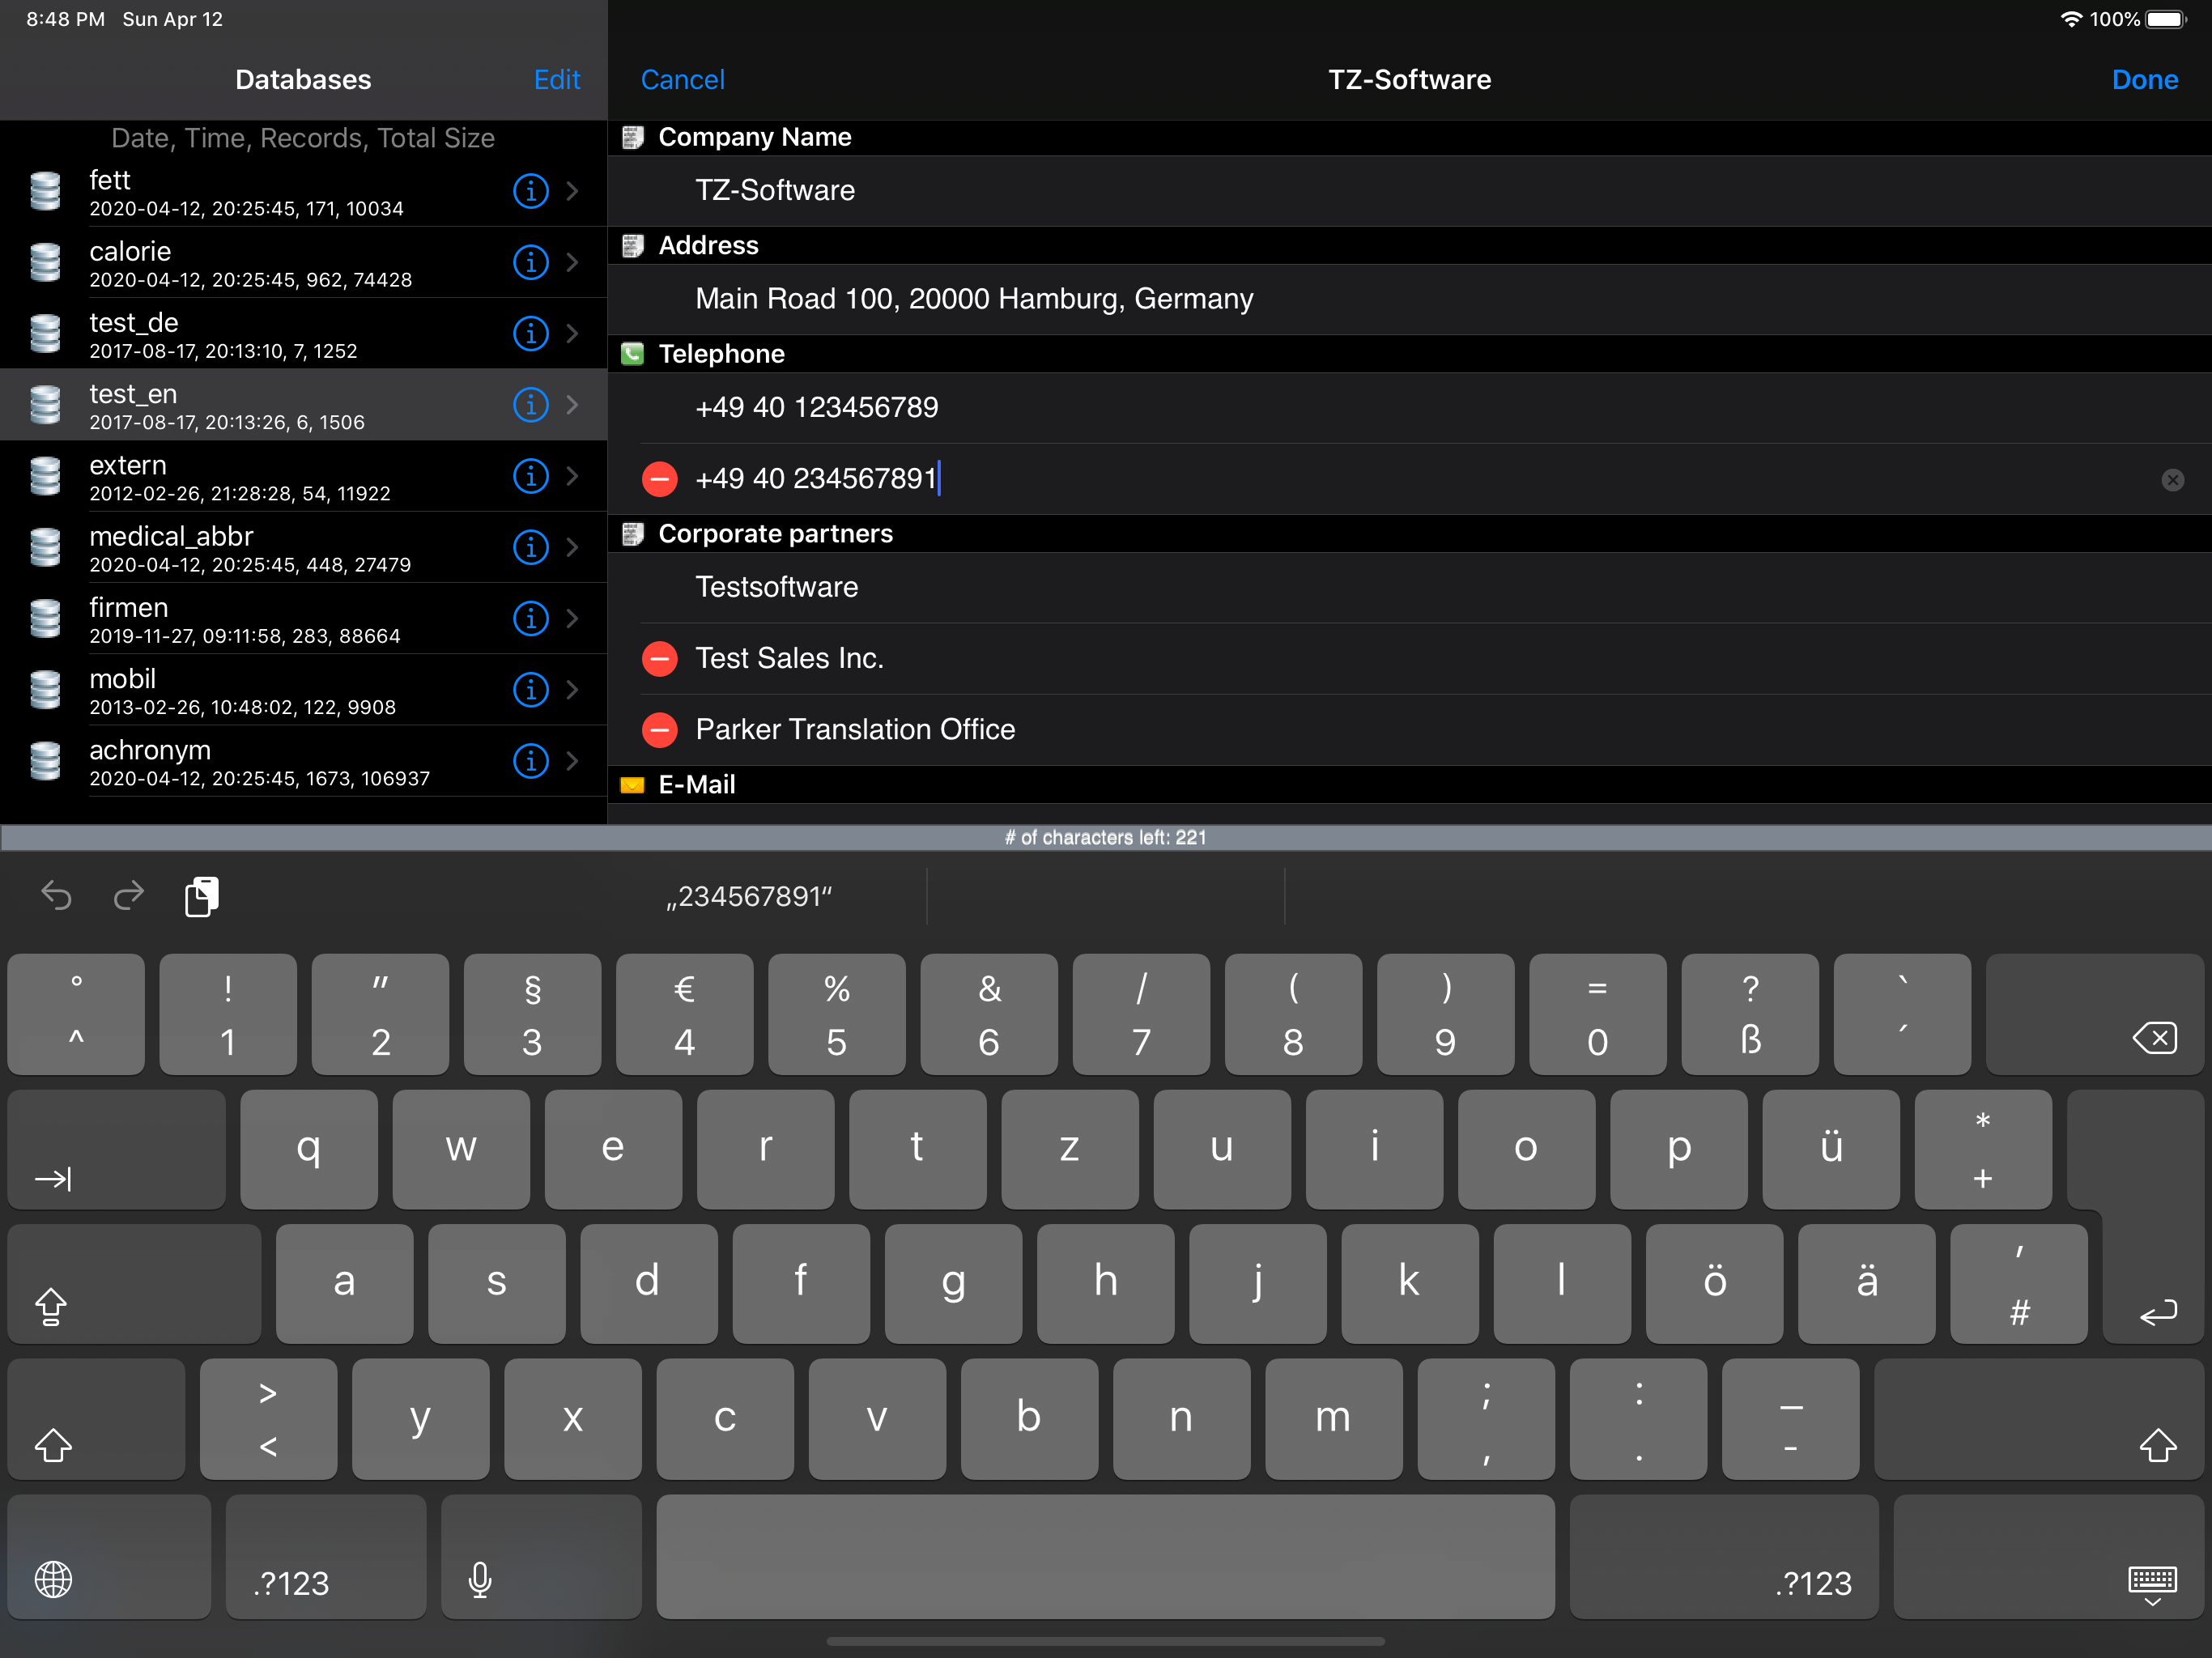The height and width of the screenshot is (1658, 2212).
Task: Tap the space bar
Action: [1105, 1556]
